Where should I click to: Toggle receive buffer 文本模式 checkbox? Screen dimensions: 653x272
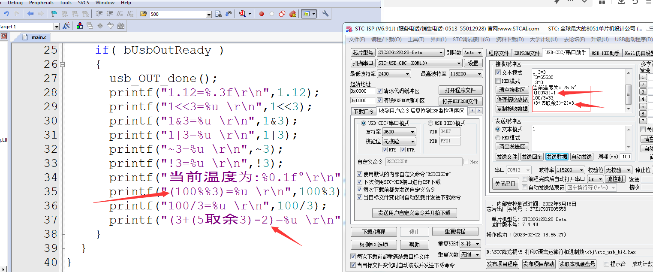(x=498, y=73)
